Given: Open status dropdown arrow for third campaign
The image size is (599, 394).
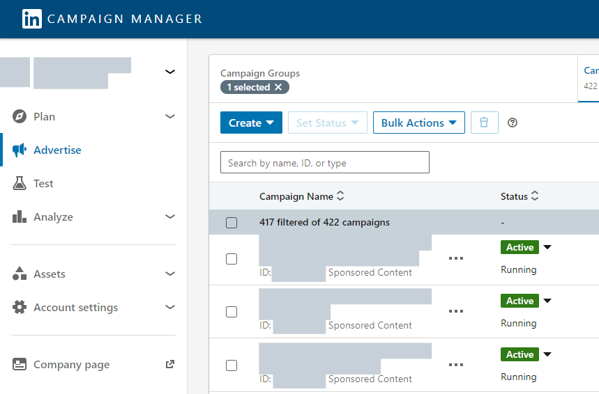Looking at the screenshot, I should pos(547,354).
